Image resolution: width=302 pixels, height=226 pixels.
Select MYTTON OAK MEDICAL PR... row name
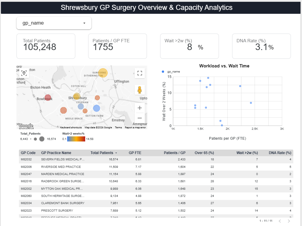click(x=62, y=189)
